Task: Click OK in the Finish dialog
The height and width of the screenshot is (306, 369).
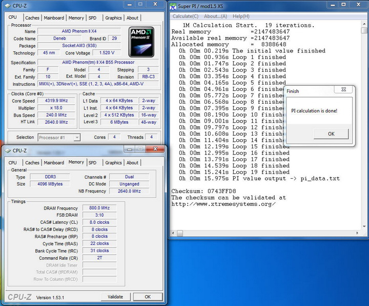Action: (331, 134)
